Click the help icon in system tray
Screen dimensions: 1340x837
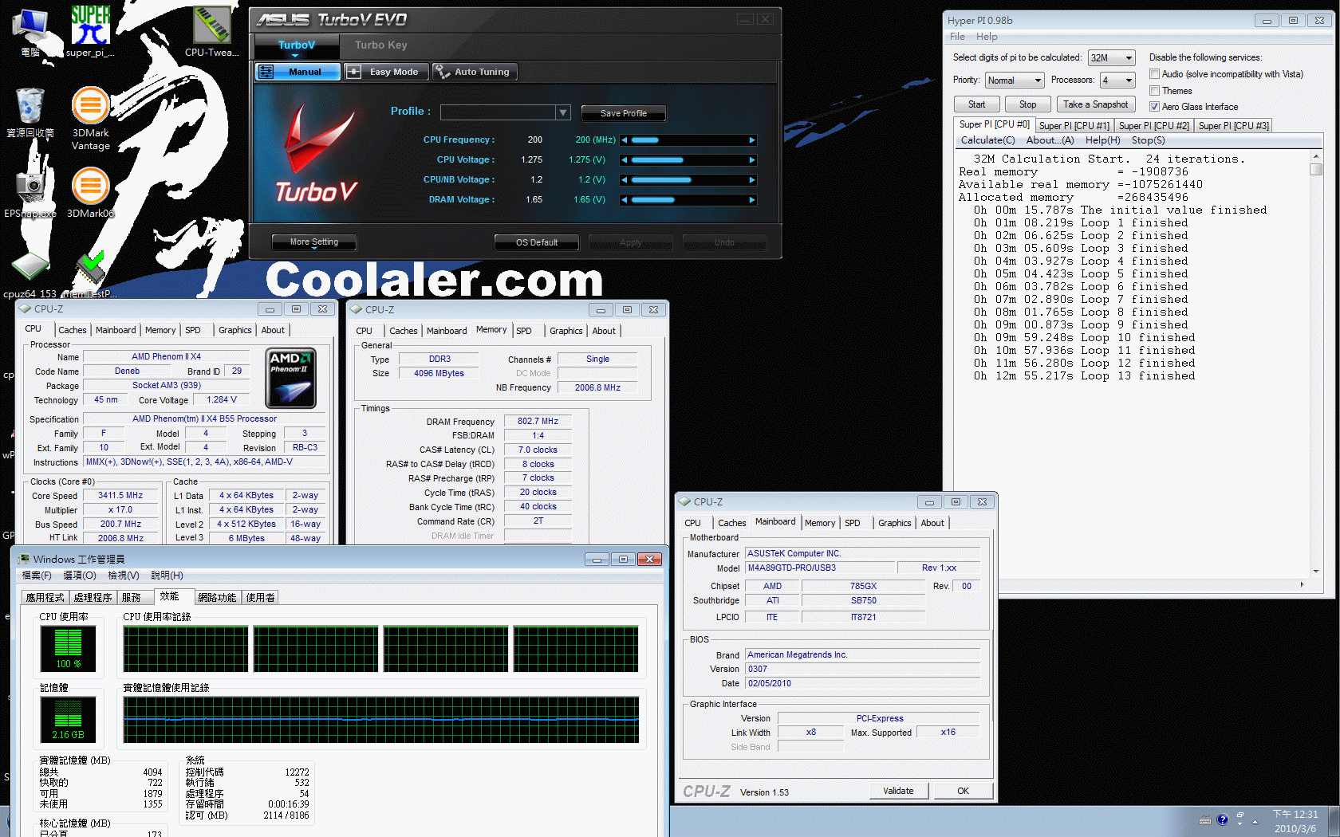click(x=1222, y=819)
